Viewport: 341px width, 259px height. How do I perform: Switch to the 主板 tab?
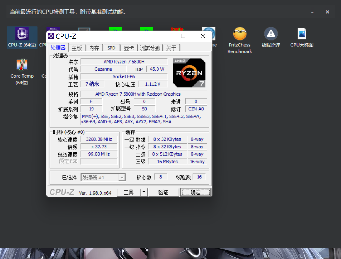[77, 48]
